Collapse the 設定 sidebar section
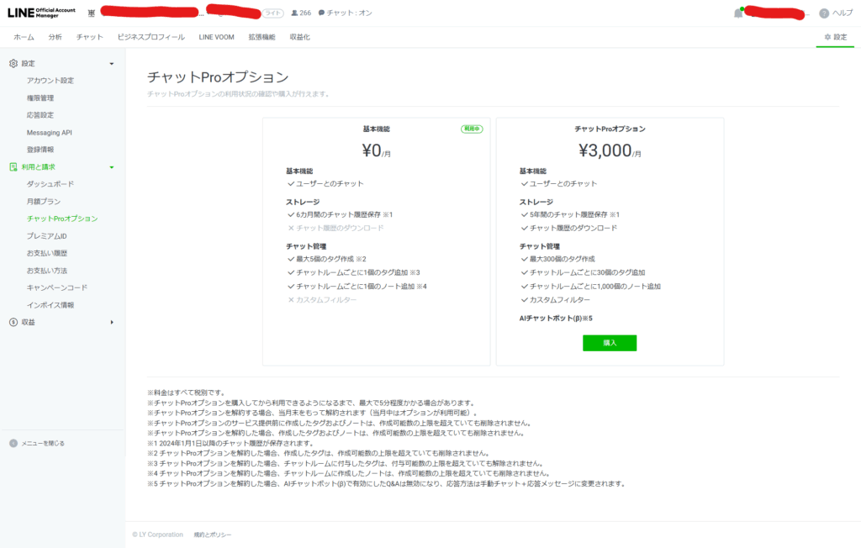Image resolution: width=861 pixels, height=548 pixels. pyautogui.click(x=110, y=63)
